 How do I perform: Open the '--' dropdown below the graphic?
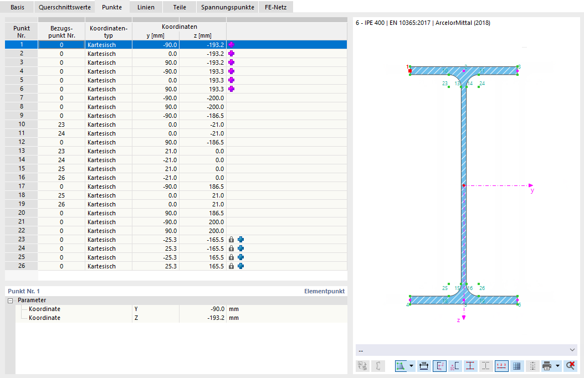(x=467, y=350)
